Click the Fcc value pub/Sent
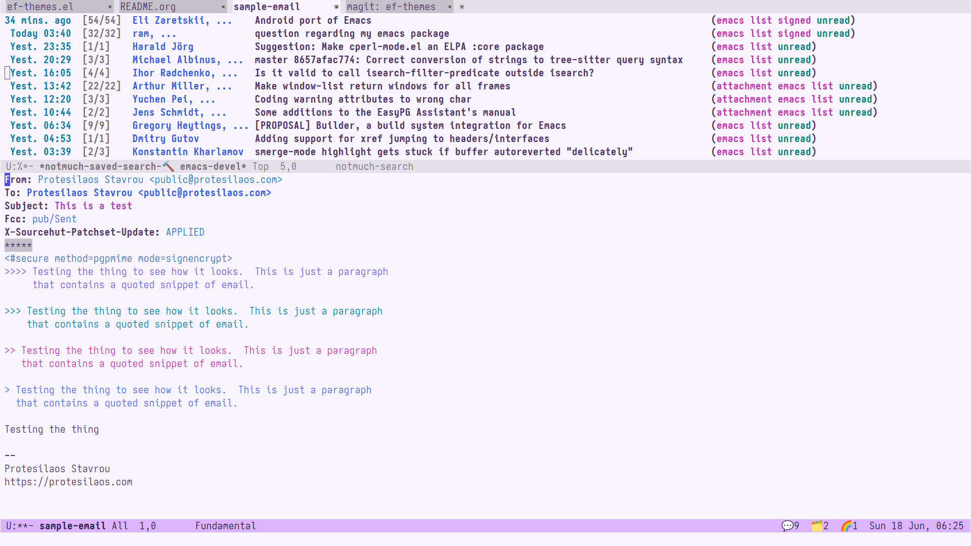The height and width of the screenshot is (546, 971). (55, 219)
